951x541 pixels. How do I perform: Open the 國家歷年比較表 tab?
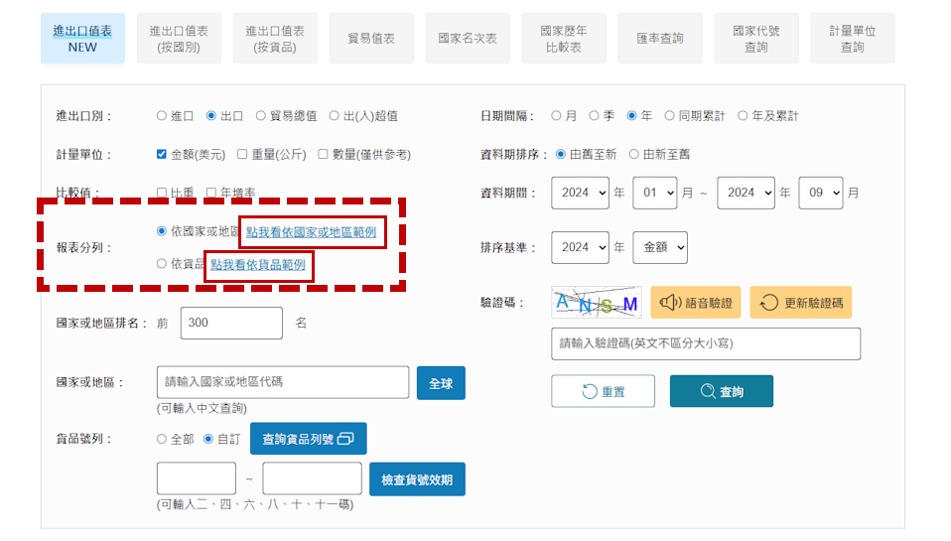click(x=564, y=38)
